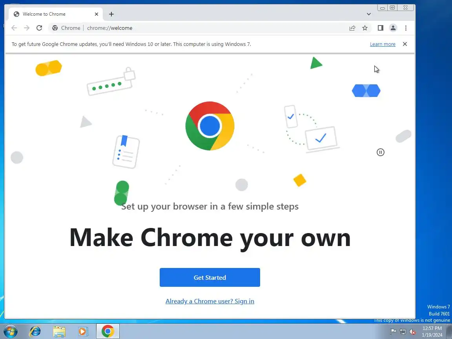Open the taskbar clock showing 12:57 PM

(432, 332)
